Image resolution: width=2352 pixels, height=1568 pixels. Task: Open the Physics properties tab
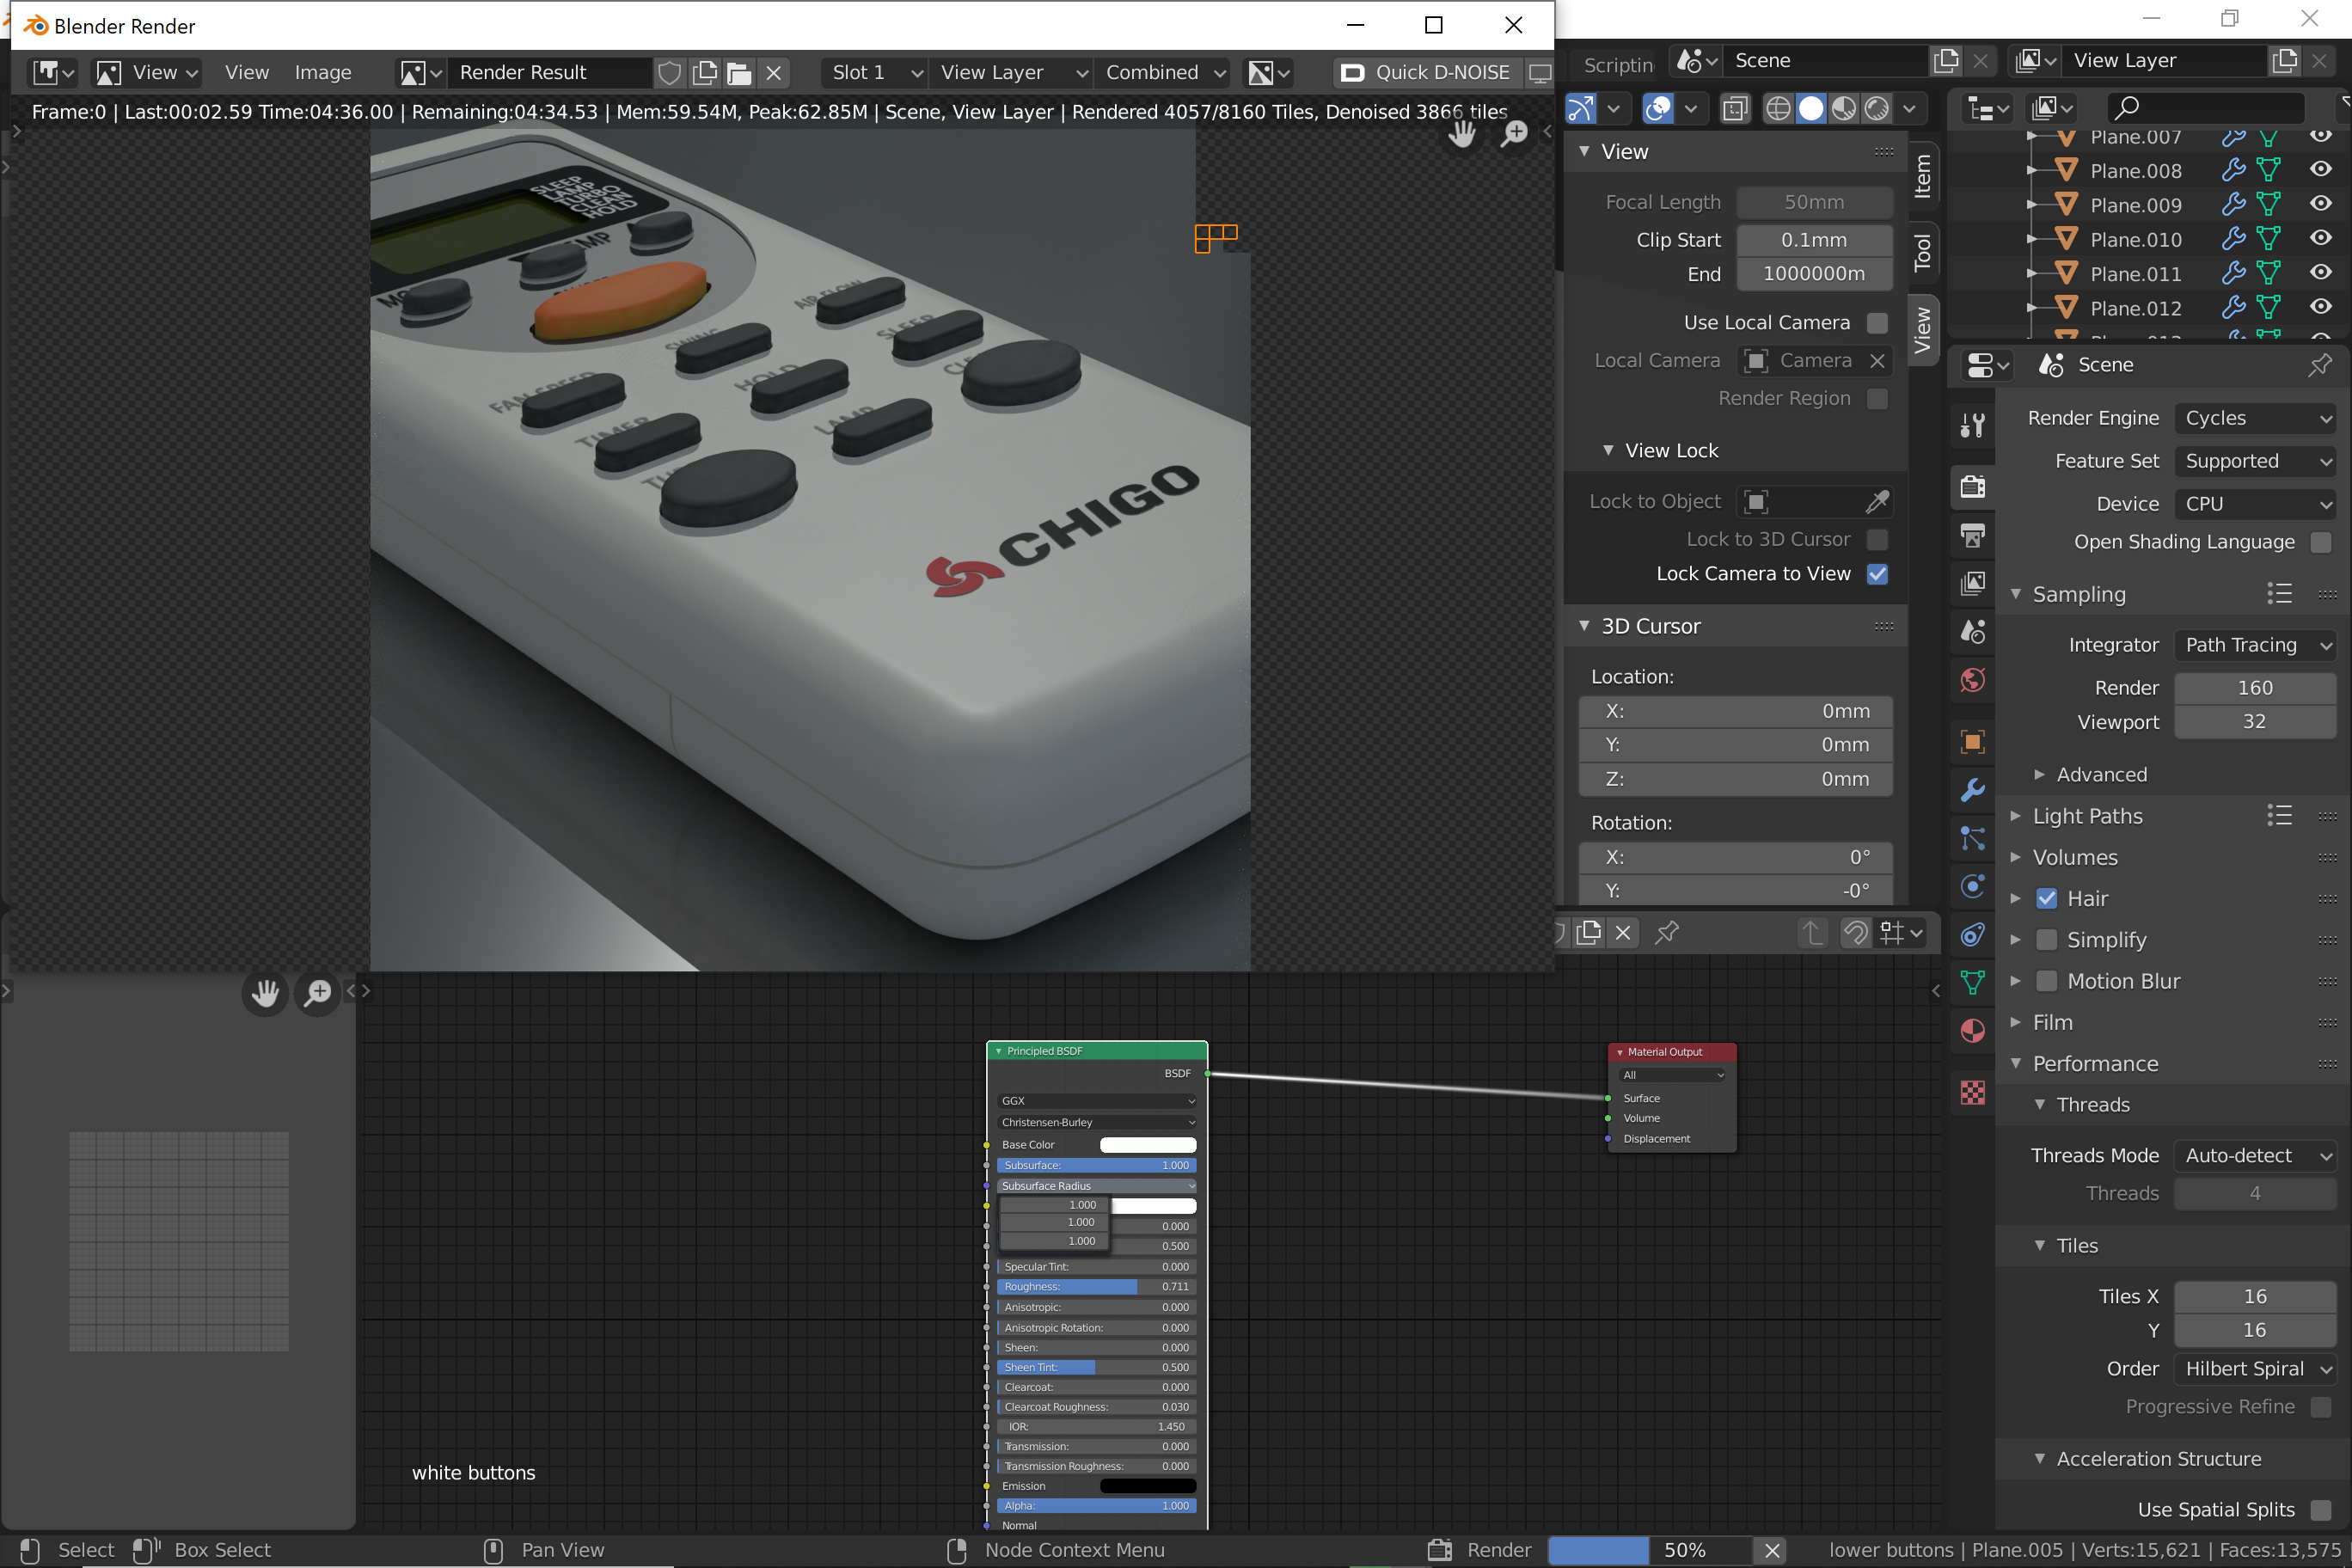[x=1972, y=886]
